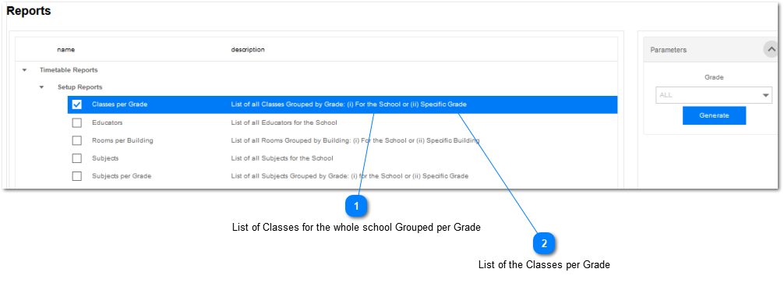
Task: Click the Timetable Reports group label
Action: coord(69,70)
